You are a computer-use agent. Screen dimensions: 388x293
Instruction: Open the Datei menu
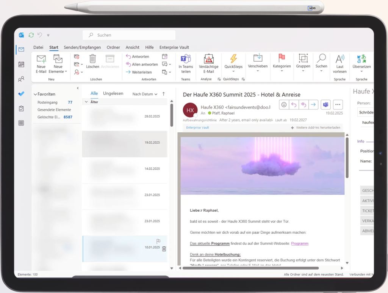point(38,47)
